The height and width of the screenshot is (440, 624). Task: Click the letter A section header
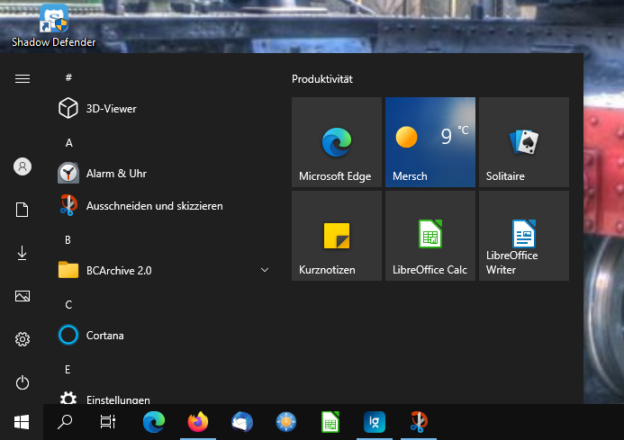click(68, 143)
